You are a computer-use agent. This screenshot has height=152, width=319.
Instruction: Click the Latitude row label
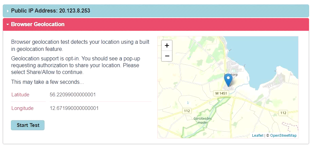20,95
